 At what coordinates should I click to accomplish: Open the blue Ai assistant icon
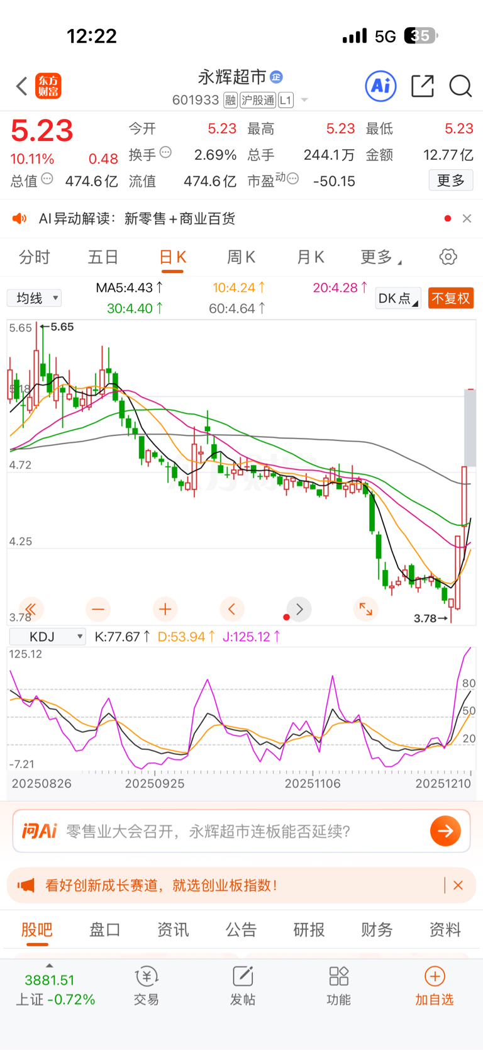tap(380, 86)
